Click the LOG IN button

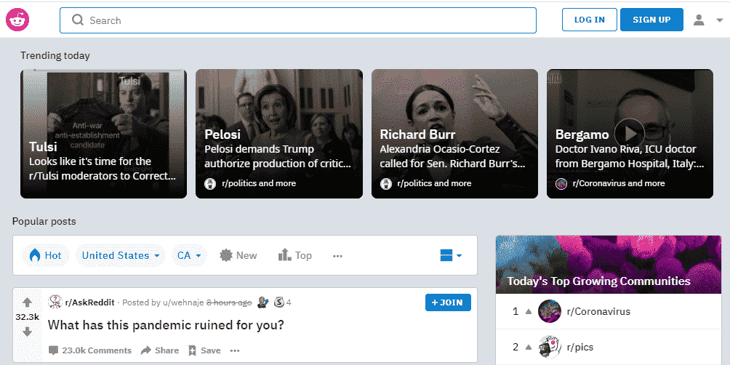tap(590, 20)
